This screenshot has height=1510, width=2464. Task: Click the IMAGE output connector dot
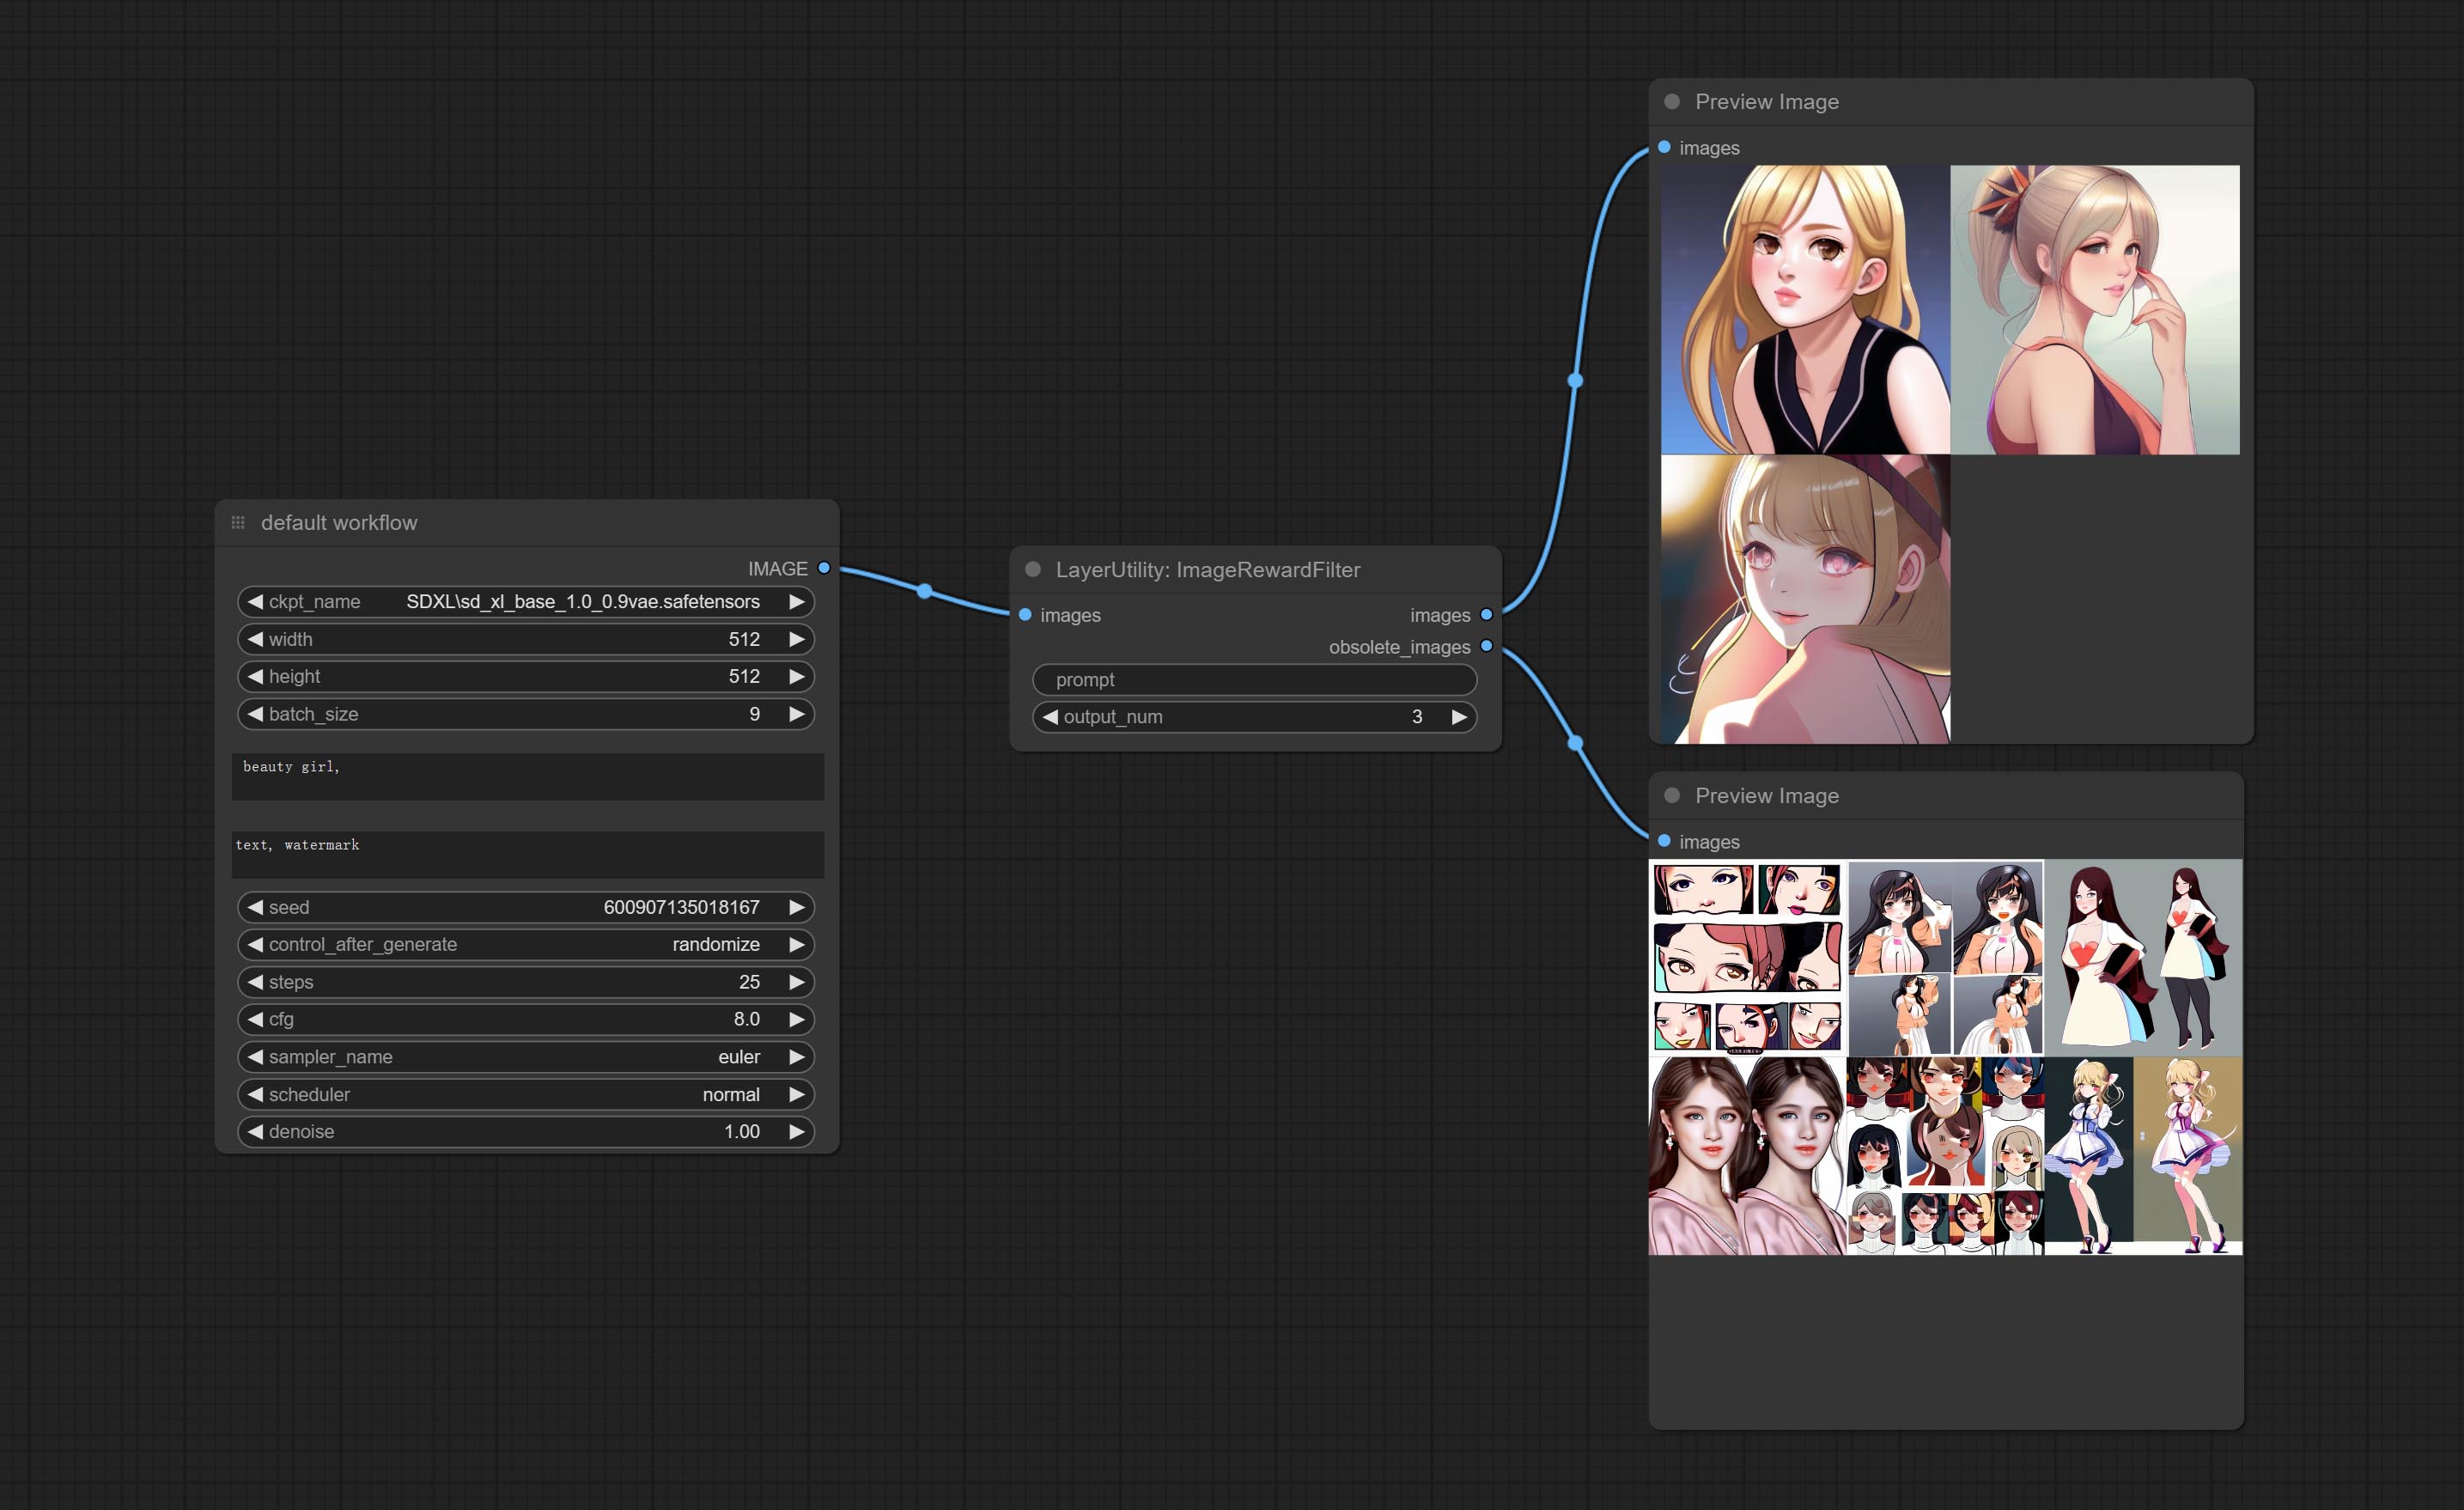point(824,568)
